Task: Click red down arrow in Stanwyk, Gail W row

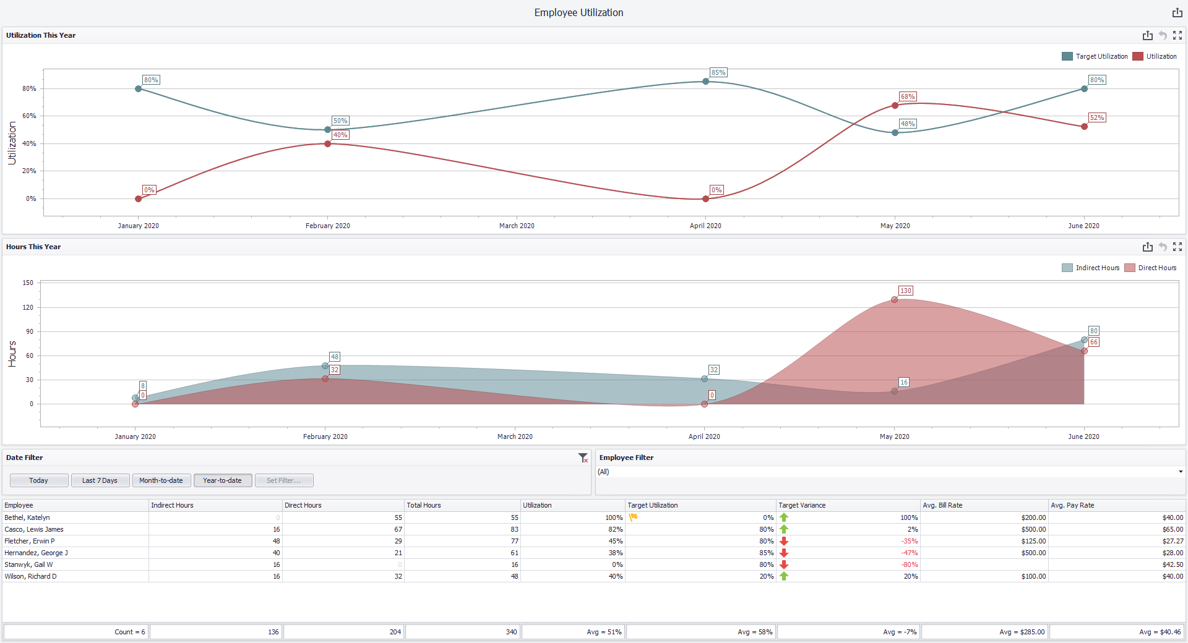Action: point(784,564)
